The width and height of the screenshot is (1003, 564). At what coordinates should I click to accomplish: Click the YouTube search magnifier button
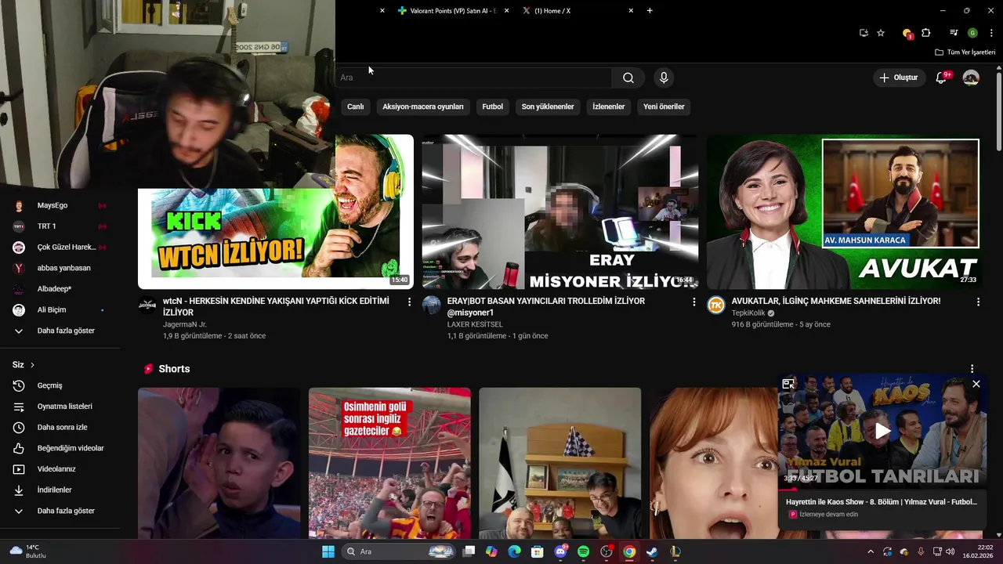coord(628,78)
